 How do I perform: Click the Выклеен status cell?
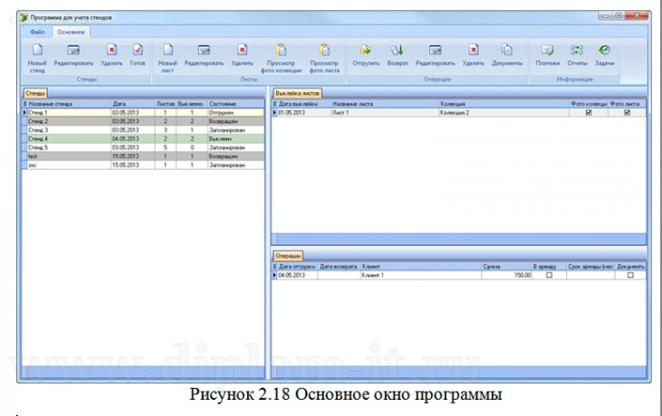pos(236,138)
